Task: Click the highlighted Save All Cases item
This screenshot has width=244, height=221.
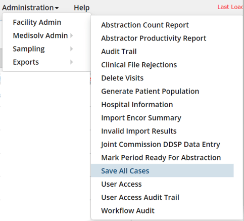Action: pyautogui.click(x=162, y=170)
